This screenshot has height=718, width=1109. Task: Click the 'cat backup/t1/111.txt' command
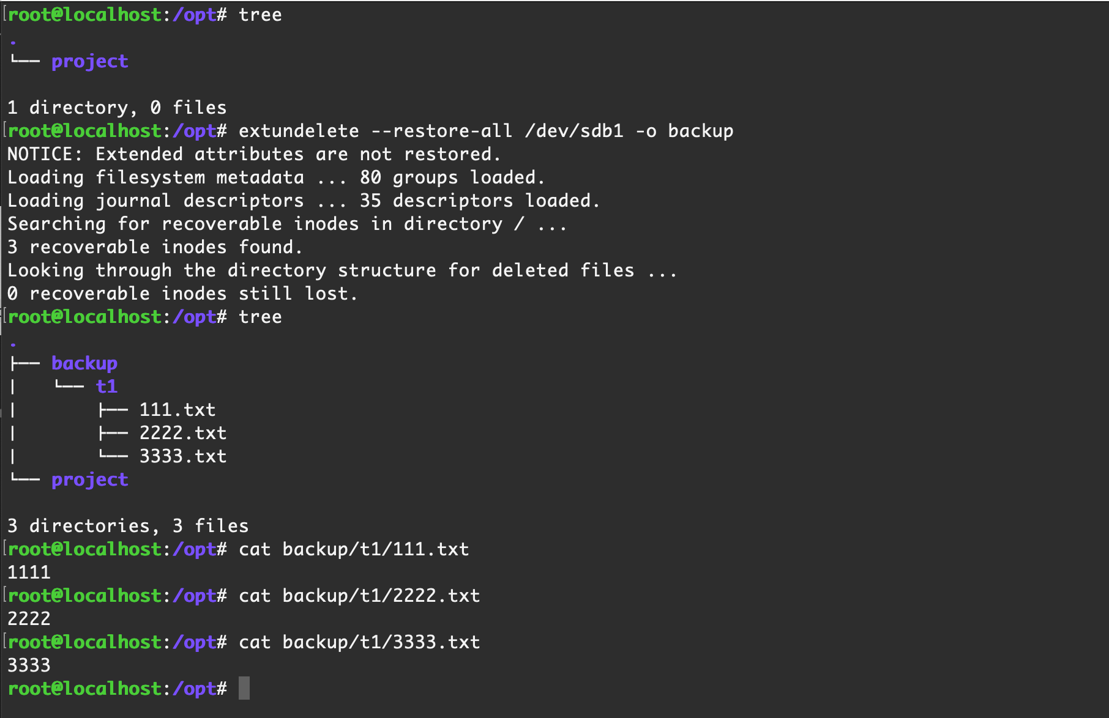tap(354, 549)
